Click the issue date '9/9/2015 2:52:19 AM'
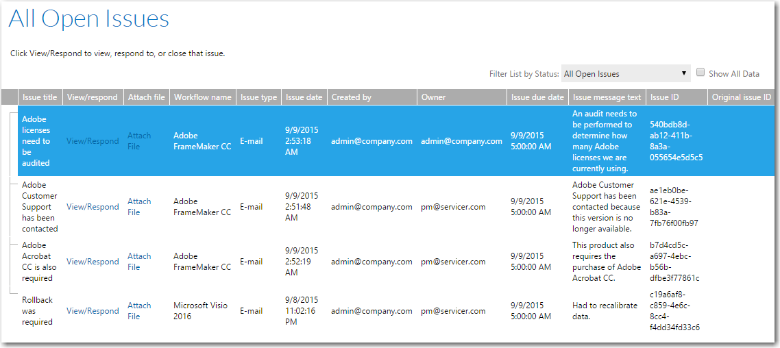This screenshot has height=348, width=780. click(x=302, y=262)
